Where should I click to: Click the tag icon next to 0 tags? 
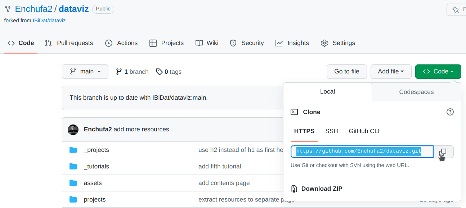point(159,72)
